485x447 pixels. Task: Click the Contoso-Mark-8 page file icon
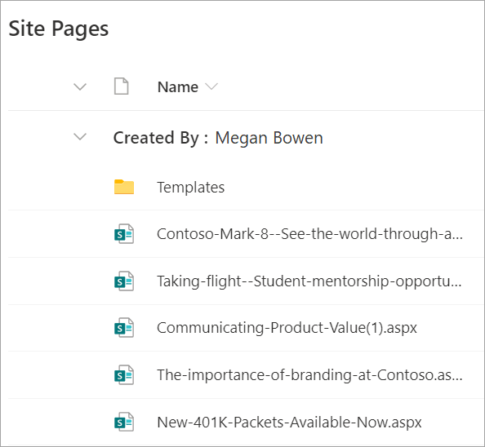click(124, 234)
